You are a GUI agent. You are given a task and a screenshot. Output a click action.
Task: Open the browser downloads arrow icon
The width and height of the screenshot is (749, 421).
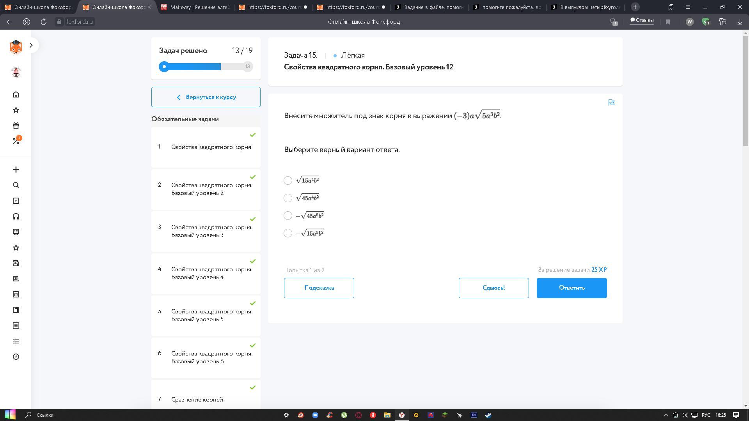[739, 22]
